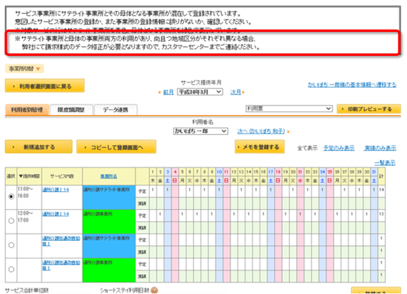Click the 予定のみ表示 link
This screenshot has height=294, width=407.
click(339, 148)
